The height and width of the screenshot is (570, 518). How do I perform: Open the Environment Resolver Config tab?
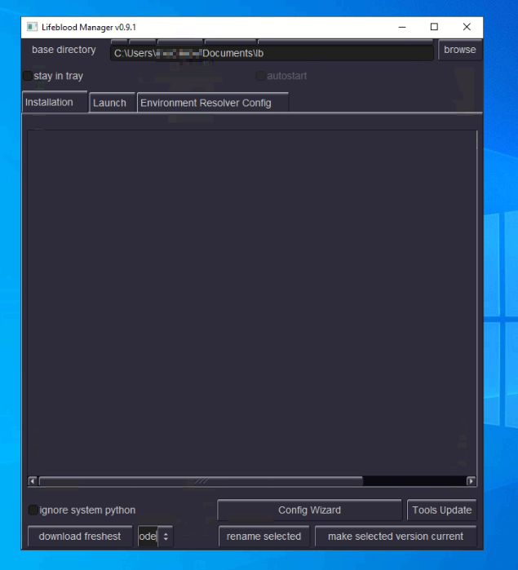pyautogui.click(x=205, y=103)
